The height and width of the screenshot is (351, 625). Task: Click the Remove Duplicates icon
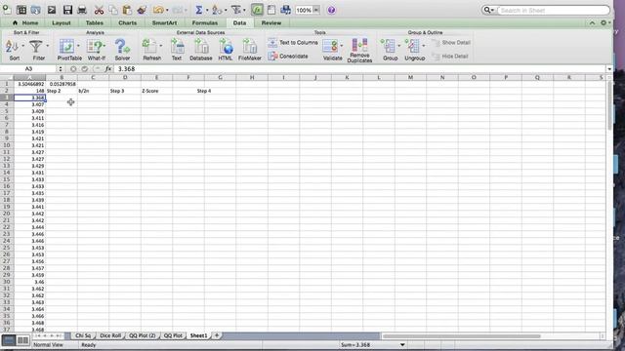click(x=359, y=51)
